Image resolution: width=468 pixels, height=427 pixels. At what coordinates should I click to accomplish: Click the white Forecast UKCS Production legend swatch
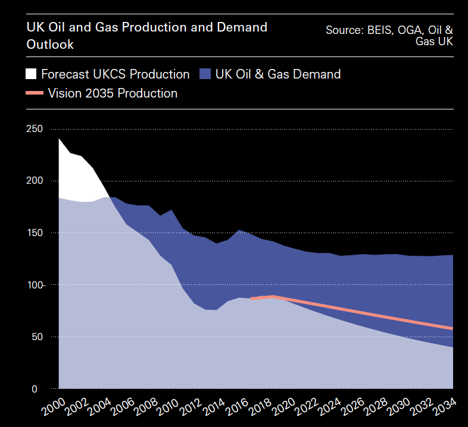[x=31, y=74]
